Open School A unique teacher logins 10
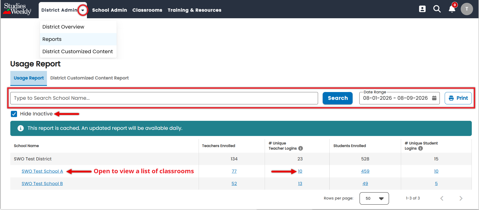This screenshot has width=479, height=210. [x=300, y=171]
